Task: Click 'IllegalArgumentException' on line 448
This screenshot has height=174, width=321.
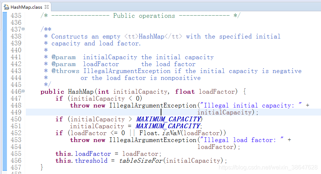Action: pos(153,105)
